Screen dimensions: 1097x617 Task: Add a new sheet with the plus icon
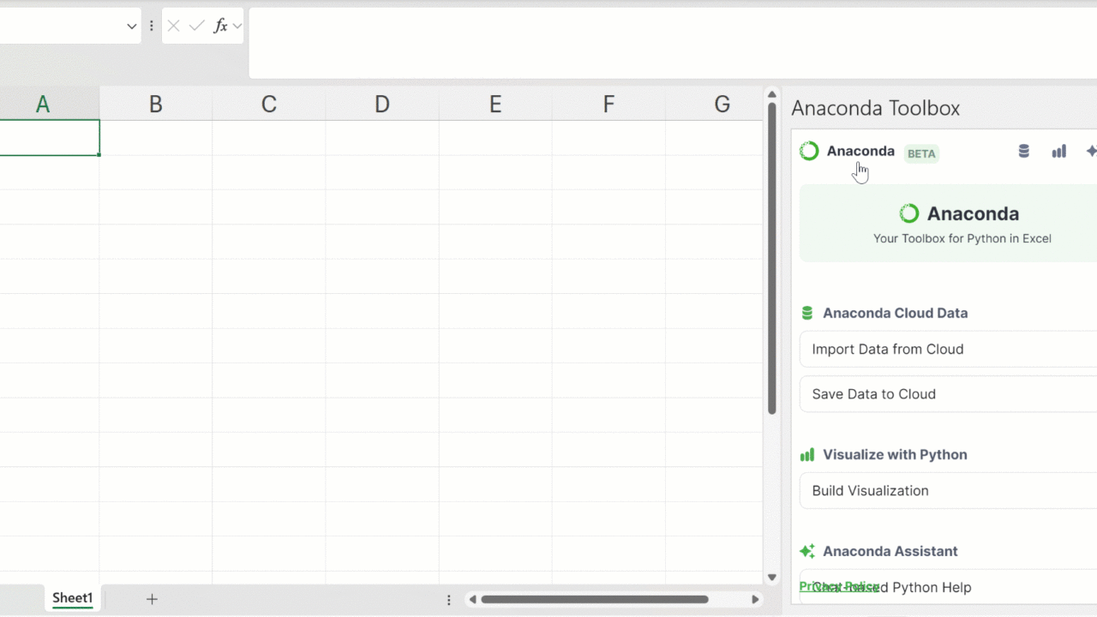tap(152, 599)
